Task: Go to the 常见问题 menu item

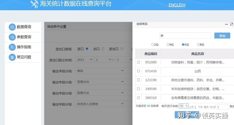Action: 24,57
